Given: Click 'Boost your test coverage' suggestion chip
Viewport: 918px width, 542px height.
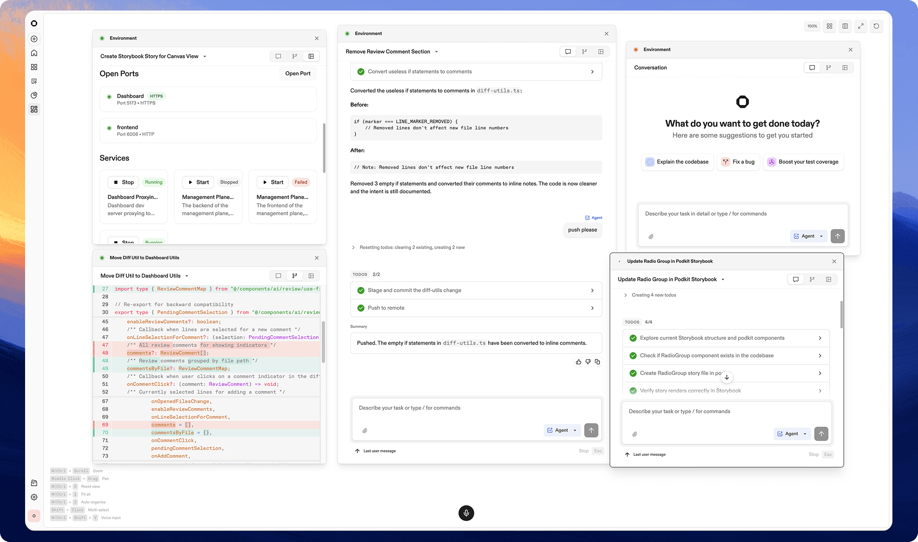Looking at the screenshot, I should (x=803, y=162).
